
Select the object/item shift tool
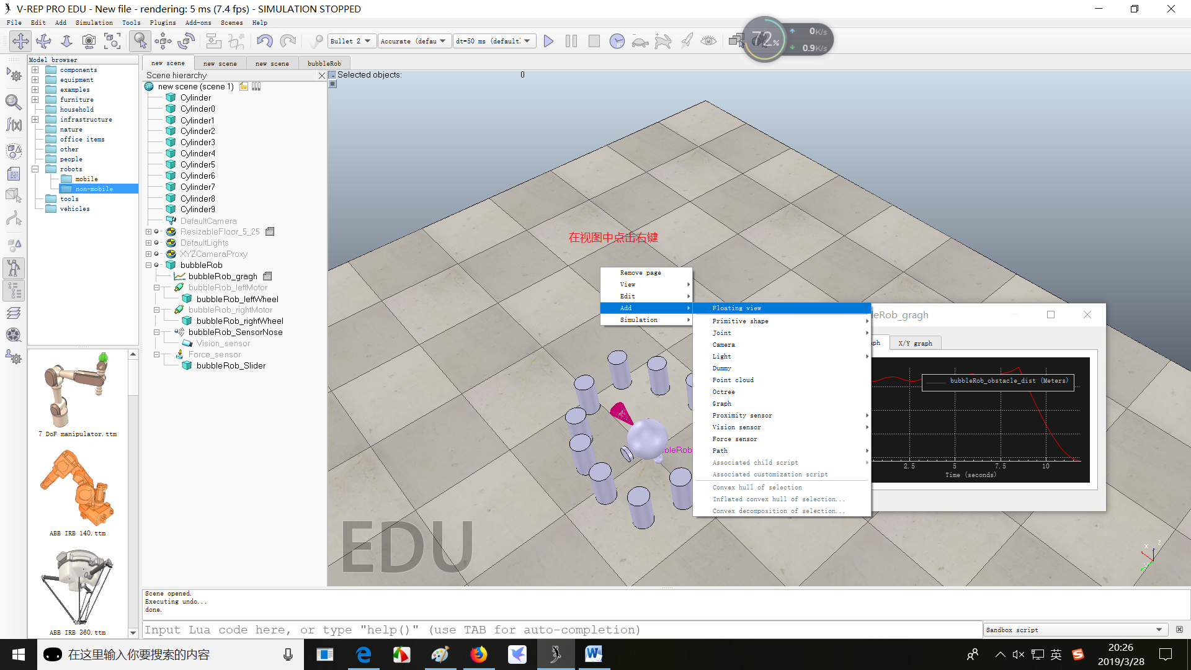point(163,41)
